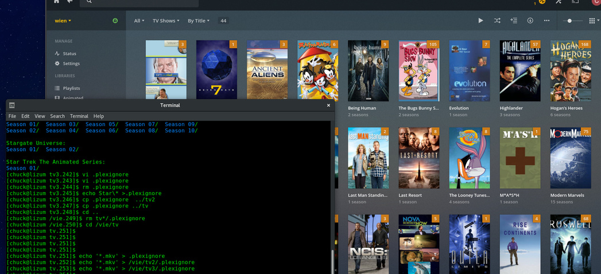
Task: Open the Rise of the Continents poster
Action: pyautogui.click(x=520, y=244)
